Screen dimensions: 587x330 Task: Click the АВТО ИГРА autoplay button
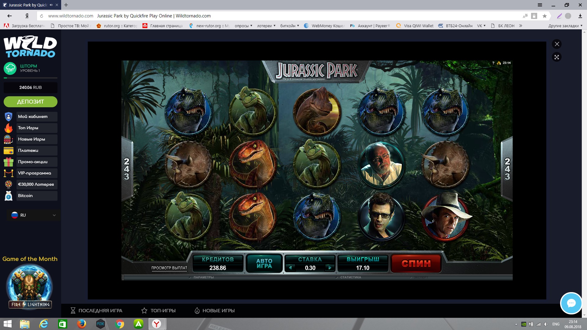[x=264, y=263]
